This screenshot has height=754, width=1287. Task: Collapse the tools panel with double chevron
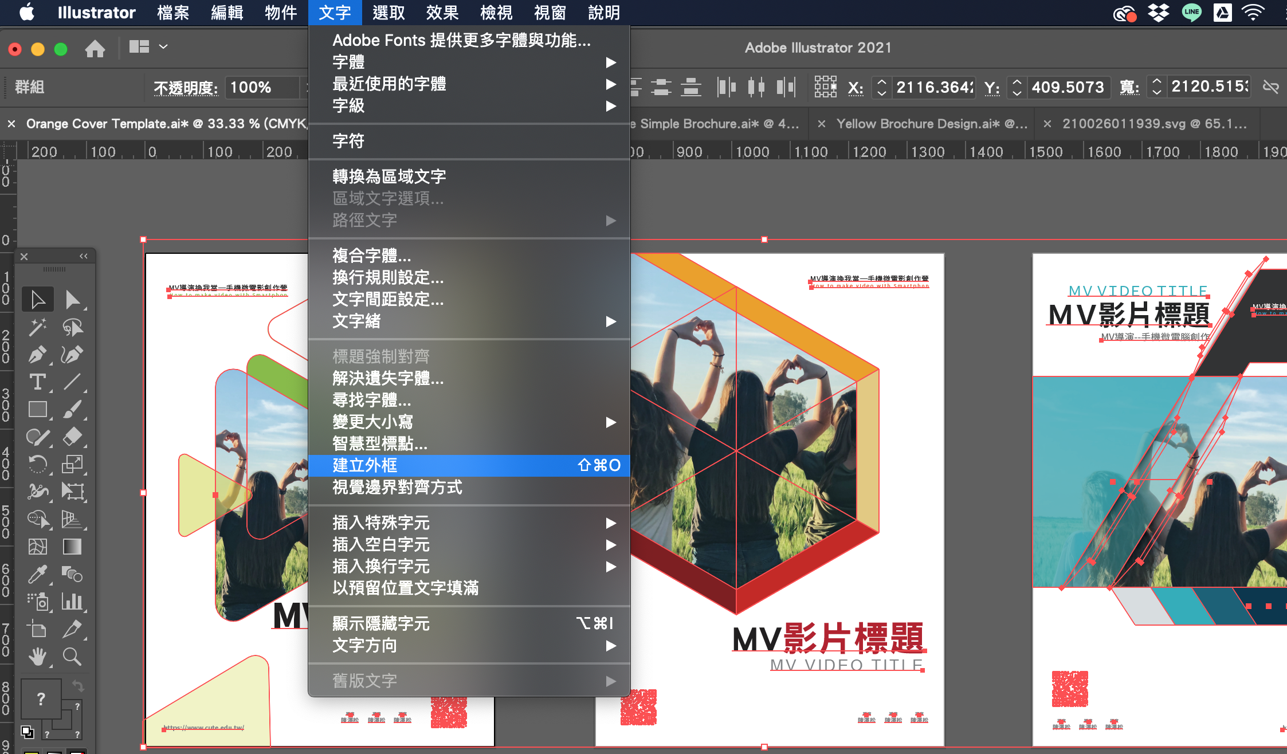(84, 256)
